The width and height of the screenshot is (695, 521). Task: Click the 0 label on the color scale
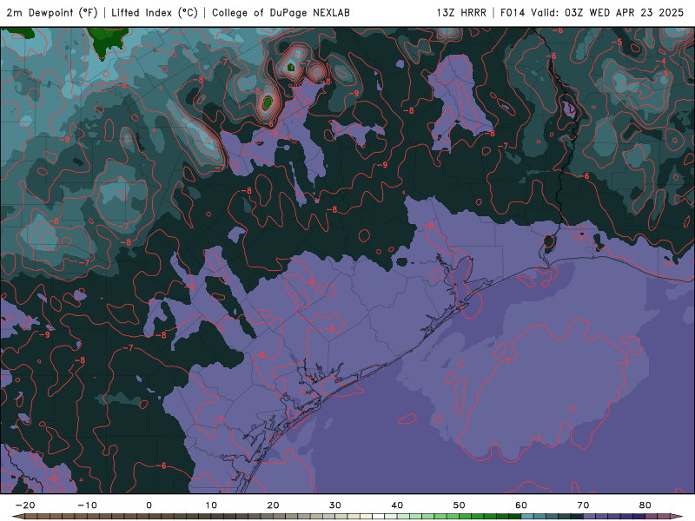click(x=149, y=505)
